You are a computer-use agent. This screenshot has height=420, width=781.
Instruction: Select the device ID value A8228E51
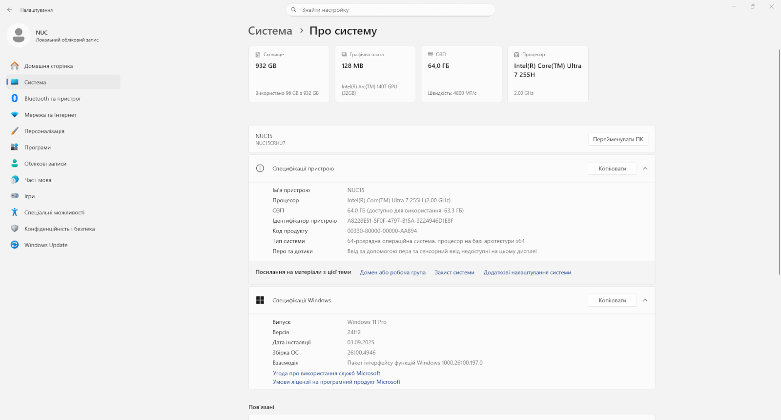coord(400,221)
